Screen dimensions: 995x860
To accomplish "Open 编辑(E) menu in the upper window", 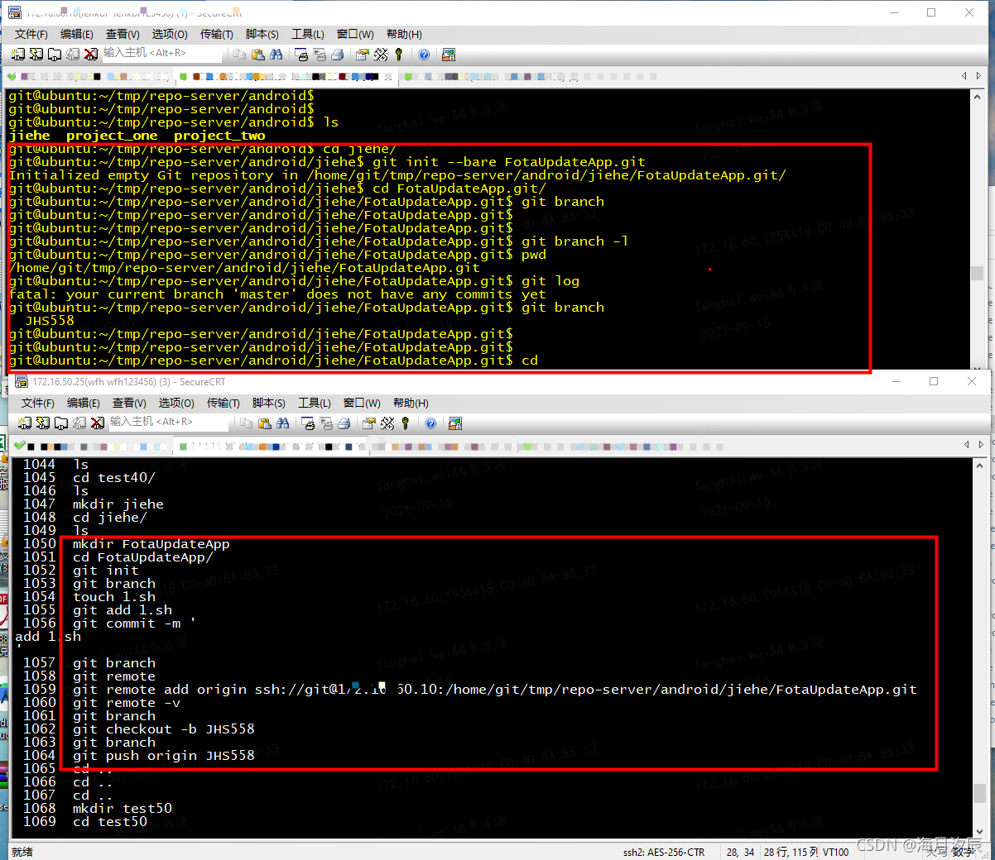I will point(77,34).
